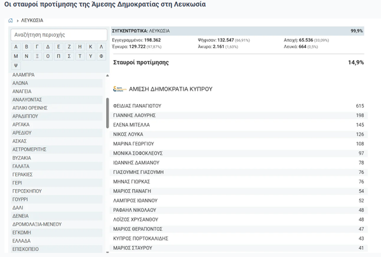Viewport: 381px width, 257px height.
Task: Filter regions by letter Η
Action: coord(80,46)
